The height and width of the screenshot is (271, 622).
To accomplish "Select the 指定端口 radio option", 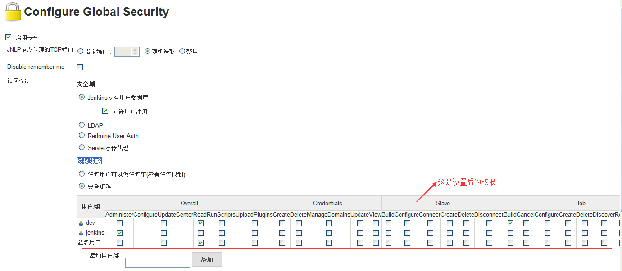I will [80, 51].
